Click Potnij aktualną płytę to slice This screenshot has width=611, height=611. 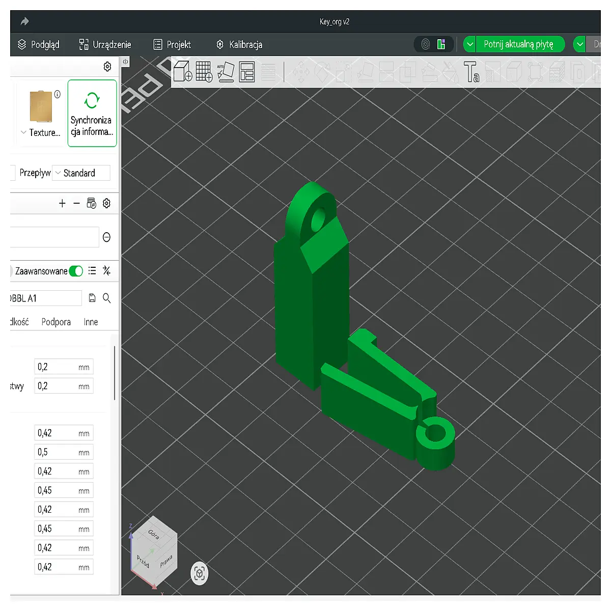[520, 44]
